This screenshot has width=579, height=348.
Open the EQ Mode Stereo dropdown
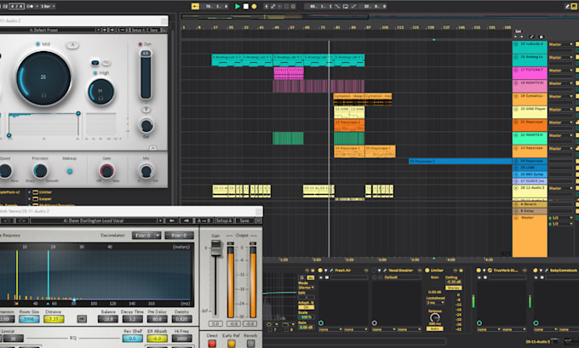pyautogui.click(x=307, y=288)
